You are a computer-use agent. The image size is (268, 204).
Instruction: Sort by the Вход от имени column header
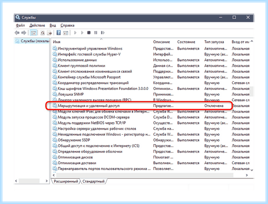240,42
